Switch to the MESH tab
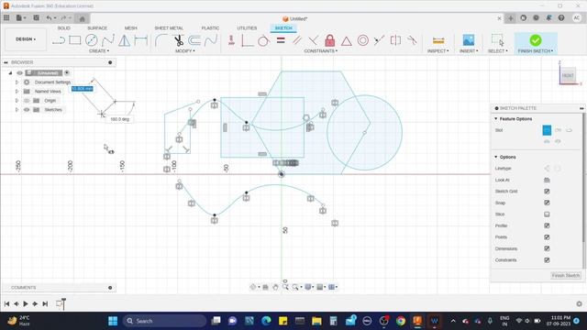 click(130, 28)
